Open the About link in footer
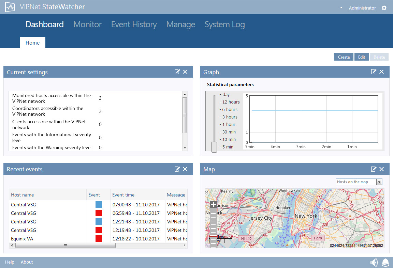393x268 pixels. tap(27, 262)
